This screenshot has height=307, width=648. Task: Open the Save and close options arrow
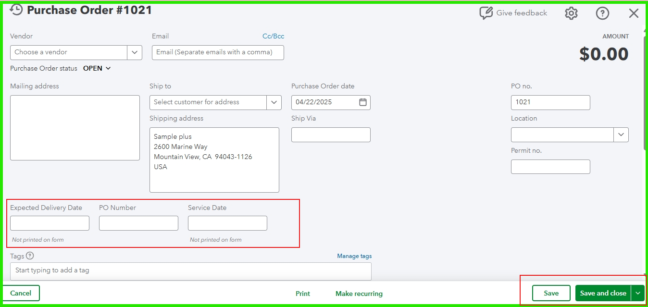tap(638, 293)
